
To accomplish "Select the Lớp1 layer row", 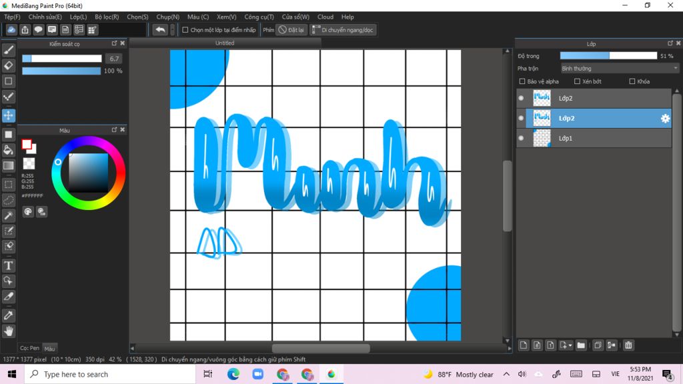I will click(x=594, y=138).
